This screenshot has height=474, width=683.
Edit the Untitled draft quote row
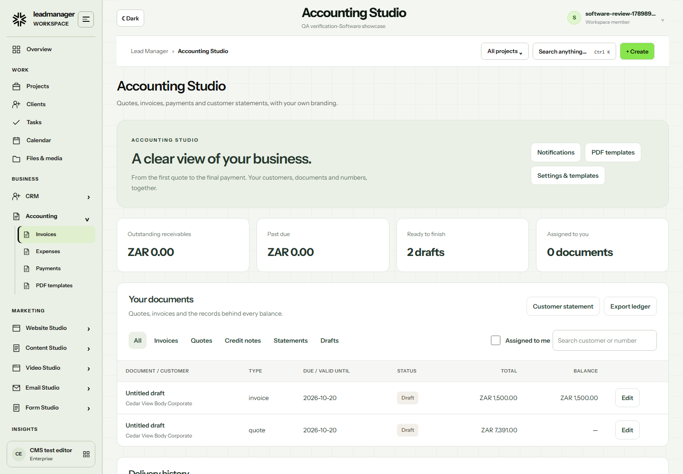pyautogui.click(x=628, y=430)
